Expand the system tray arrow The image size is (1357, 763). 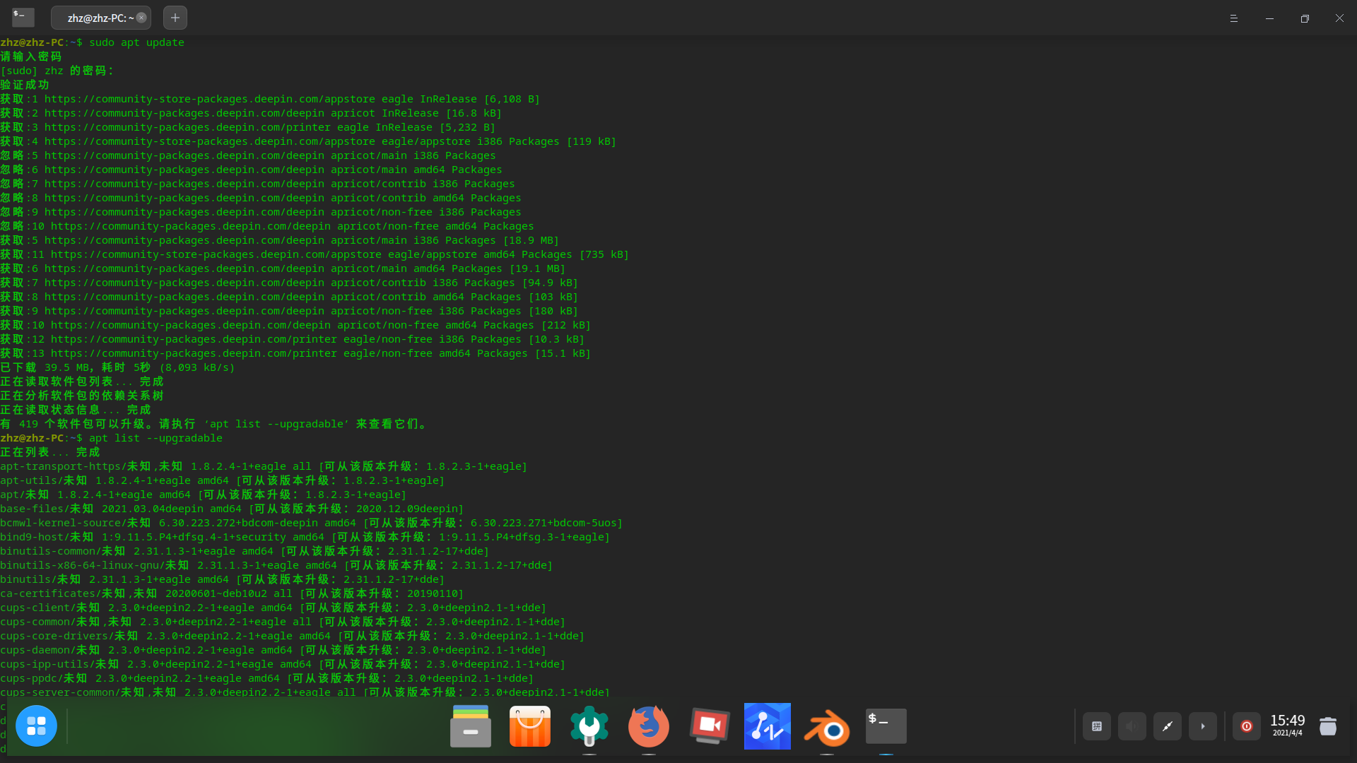tap(1203, 726)
